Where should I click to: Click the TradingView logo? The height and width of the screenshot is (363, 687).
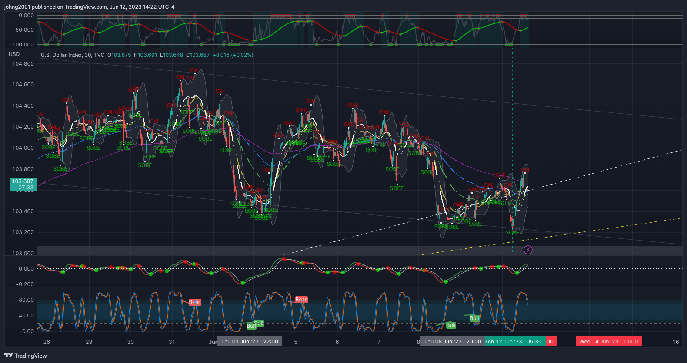coord(26,356)
